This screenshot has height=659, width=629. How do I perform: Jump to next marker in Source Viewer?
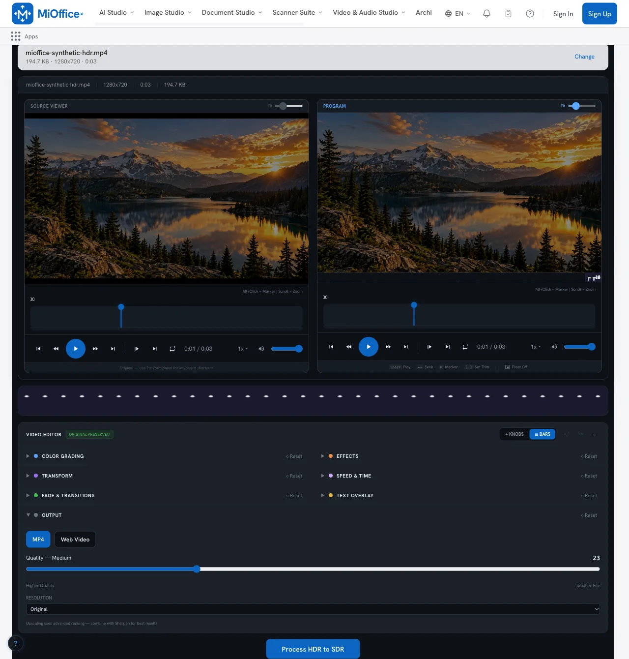[155, 349]
